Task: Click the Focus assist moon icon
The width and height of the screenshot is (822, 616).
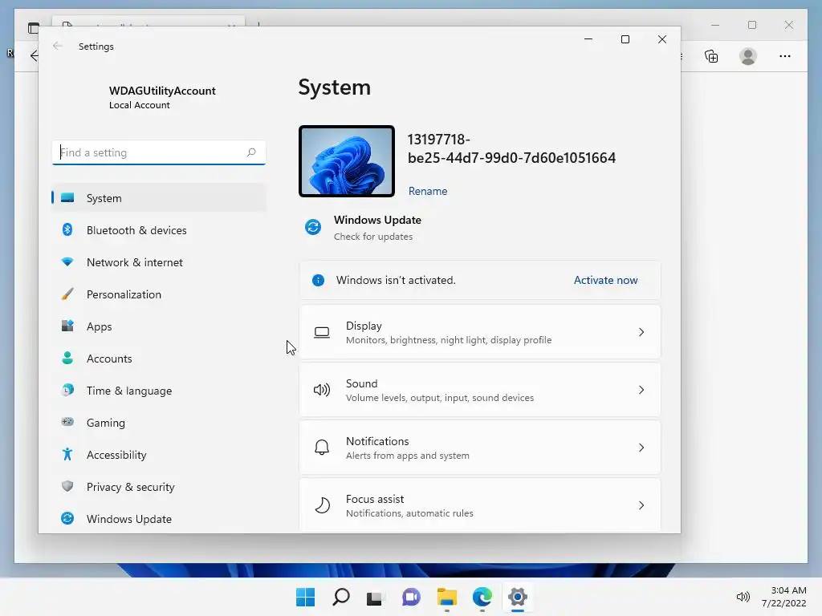Action: (322, 505)
